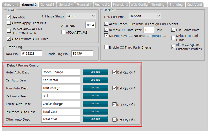Select the Ticketing tab
The width and height of the screenshot is (209, 131).
[158, 5]
